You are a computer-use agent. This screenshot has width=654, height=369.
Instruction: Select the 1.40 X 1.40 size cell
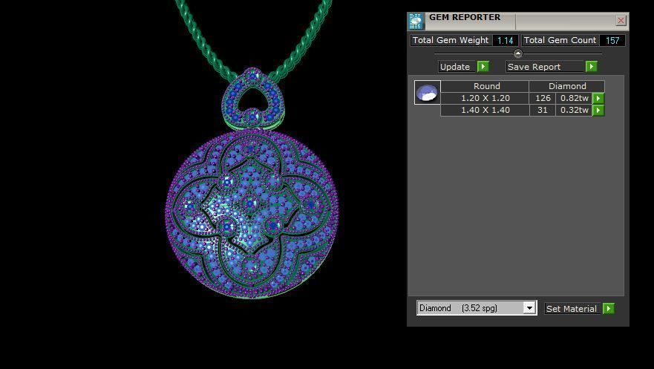485,110
